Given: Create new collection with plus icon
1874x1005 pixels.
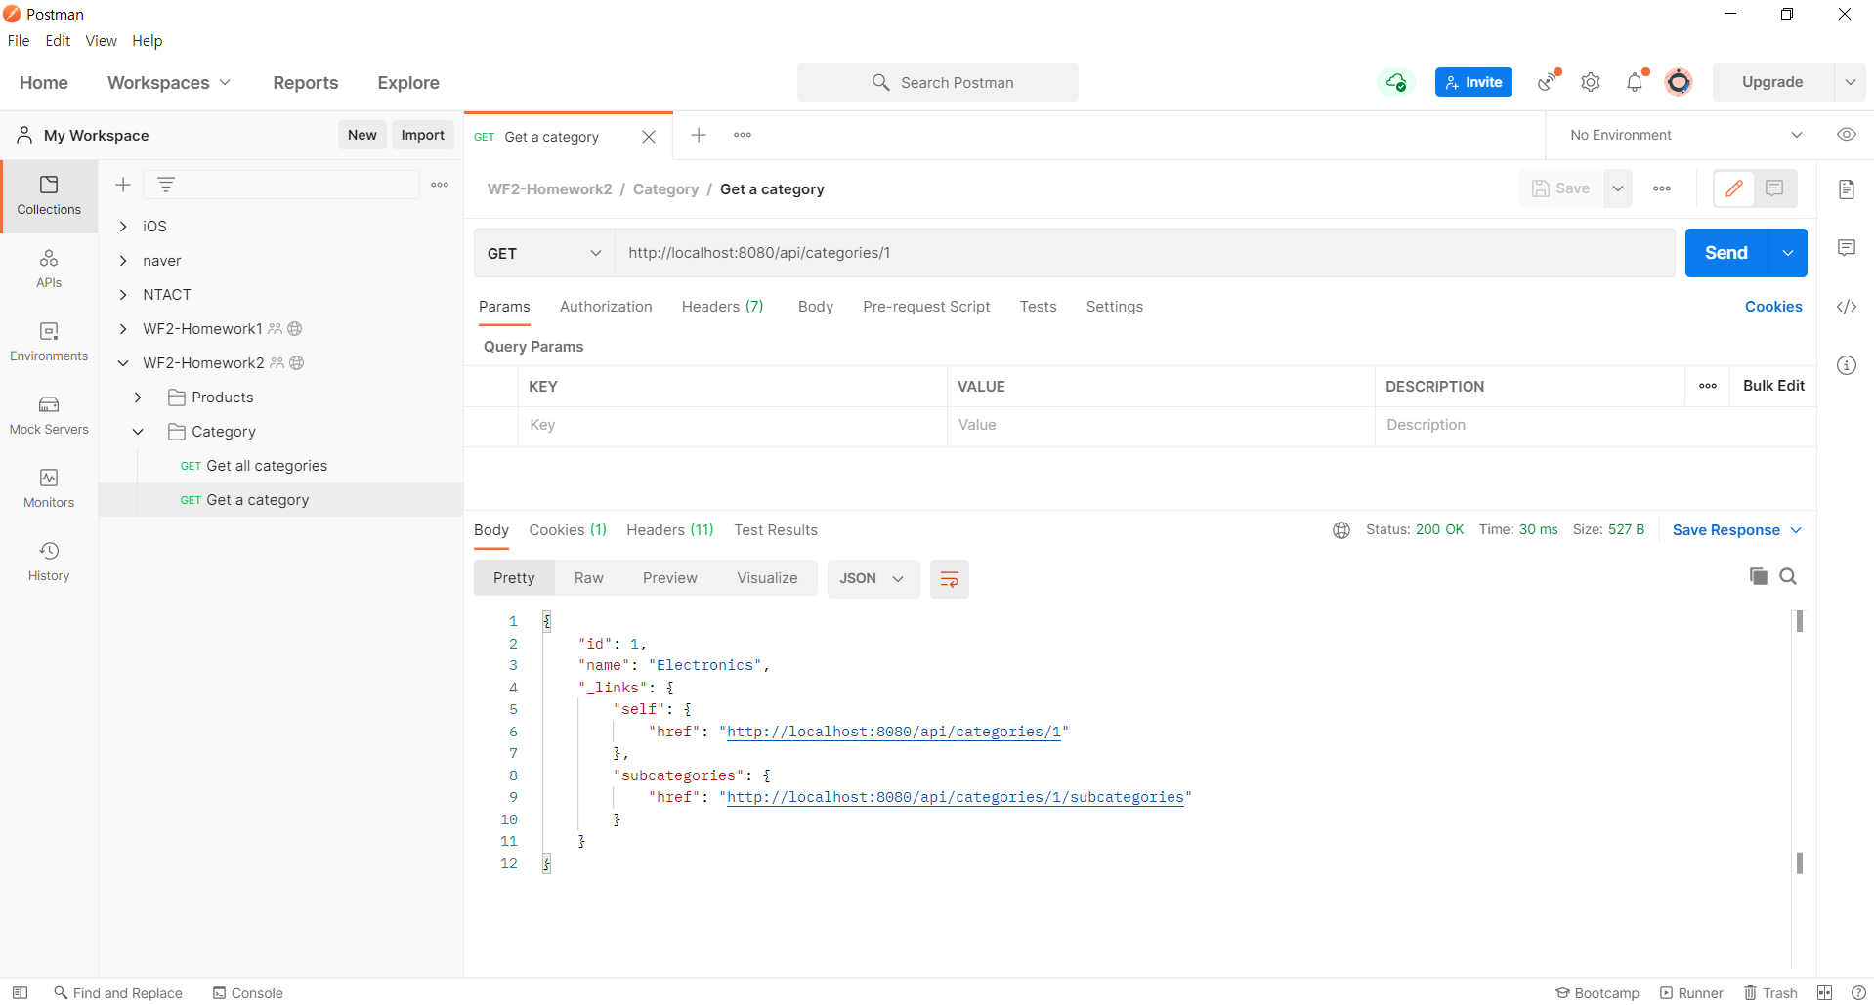Looking at the screenshot, I should [123, 185].
